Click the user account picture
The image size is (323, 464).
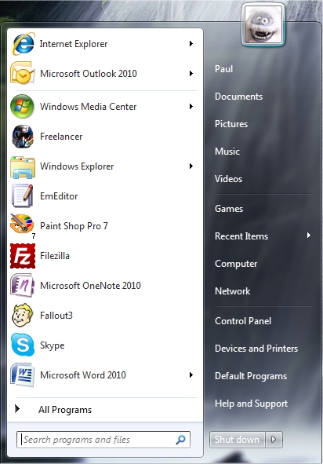coord(263,25)
